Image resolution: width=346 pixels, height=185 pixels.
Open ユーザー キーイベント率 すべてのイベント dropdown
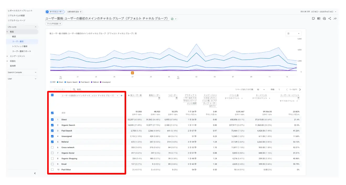pos(289,101)
